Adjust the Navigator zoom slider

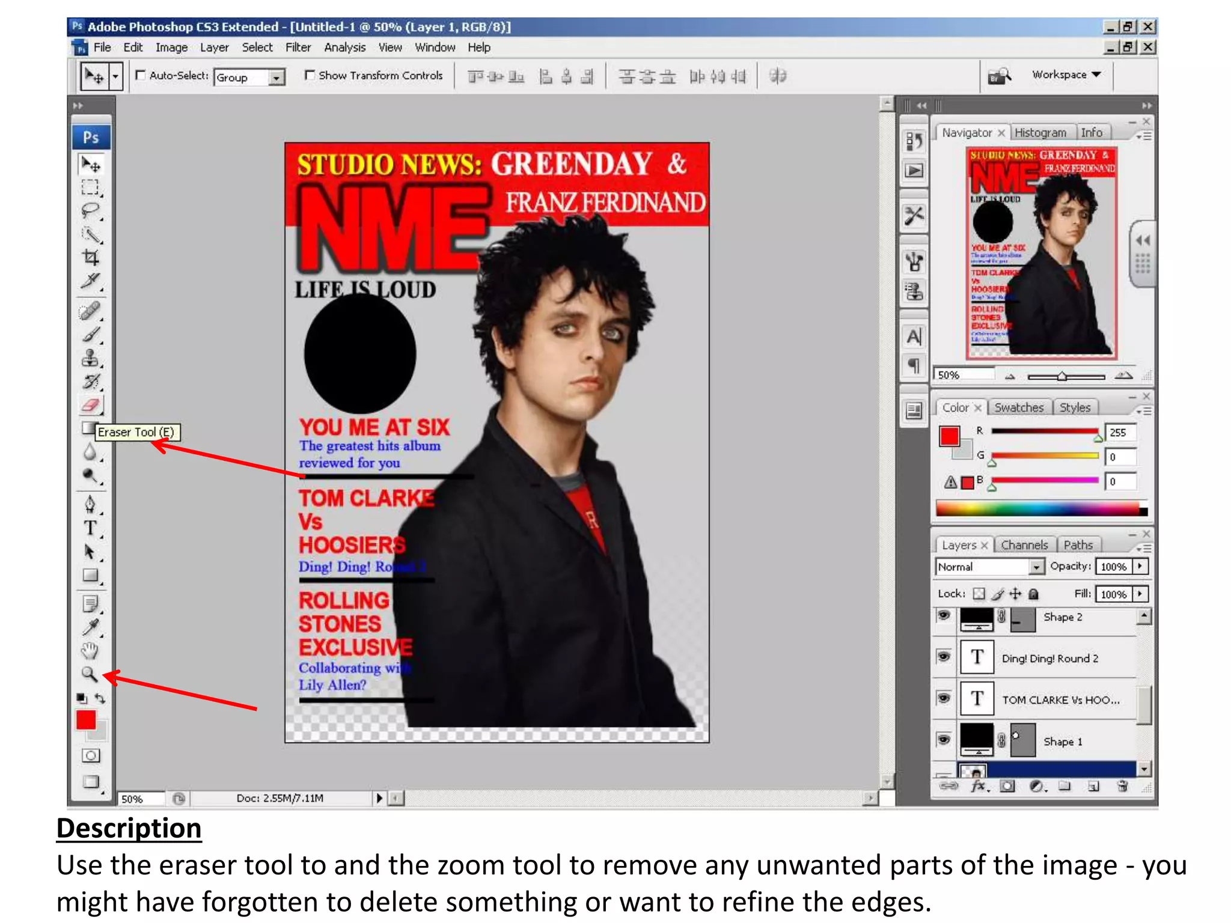click(1062, 376)
